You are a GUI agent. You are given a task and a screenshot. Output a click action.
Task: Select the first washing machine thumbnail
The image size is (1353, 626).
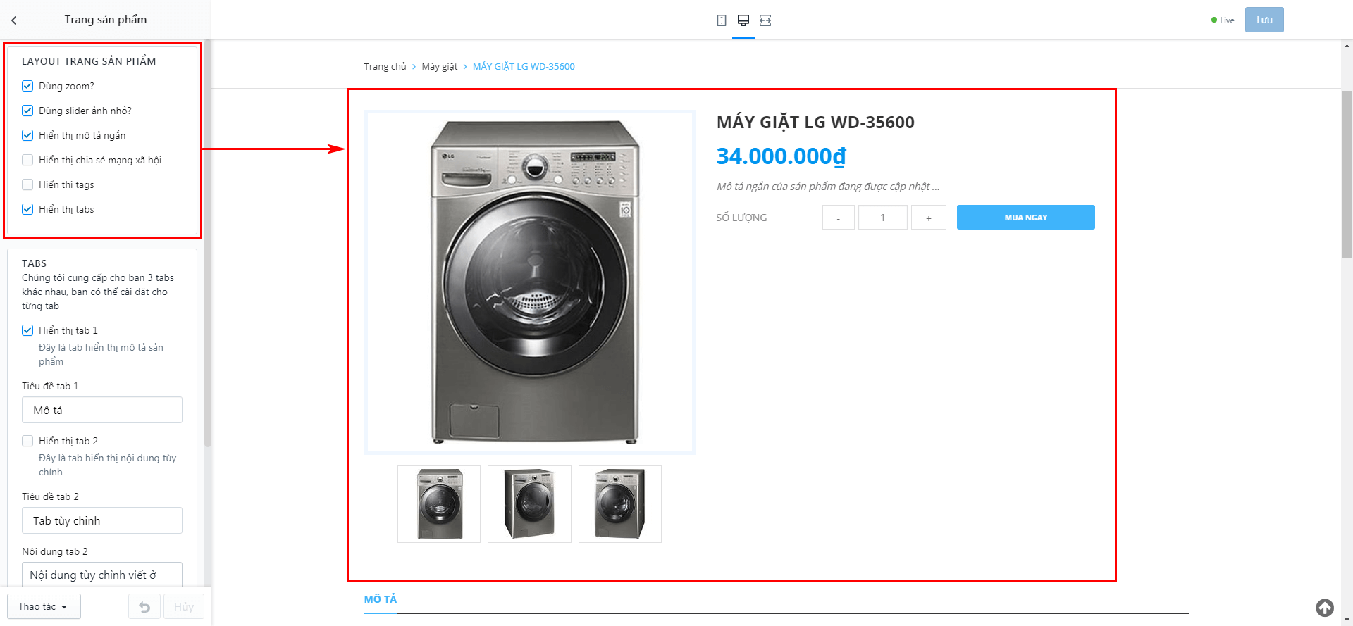pyautogui.click(x=439, y=504)
